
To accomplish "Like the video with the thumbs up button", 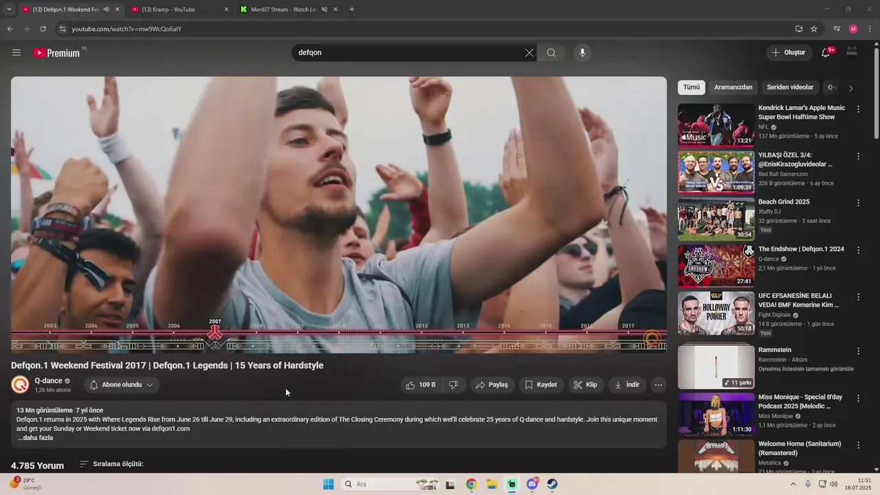I will click(x=421, y=385).
